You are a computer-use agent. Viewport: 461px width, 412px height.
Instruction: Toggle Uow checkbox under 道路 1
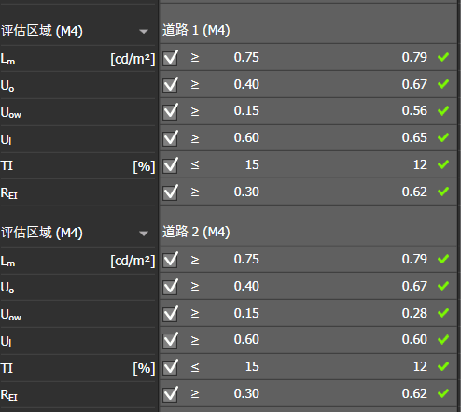pos(170,111)
